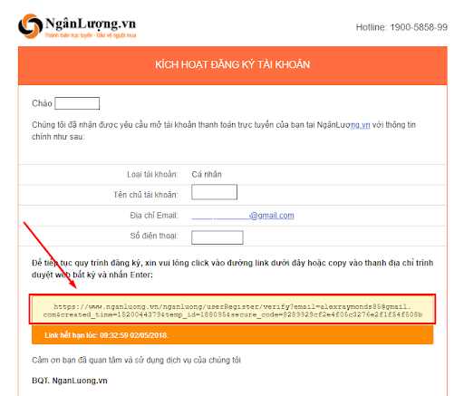Viewport: 464px width, 396px height.
Task: Click the 'BQT. NganLuong.vn' signature
Action: point(70,381)
